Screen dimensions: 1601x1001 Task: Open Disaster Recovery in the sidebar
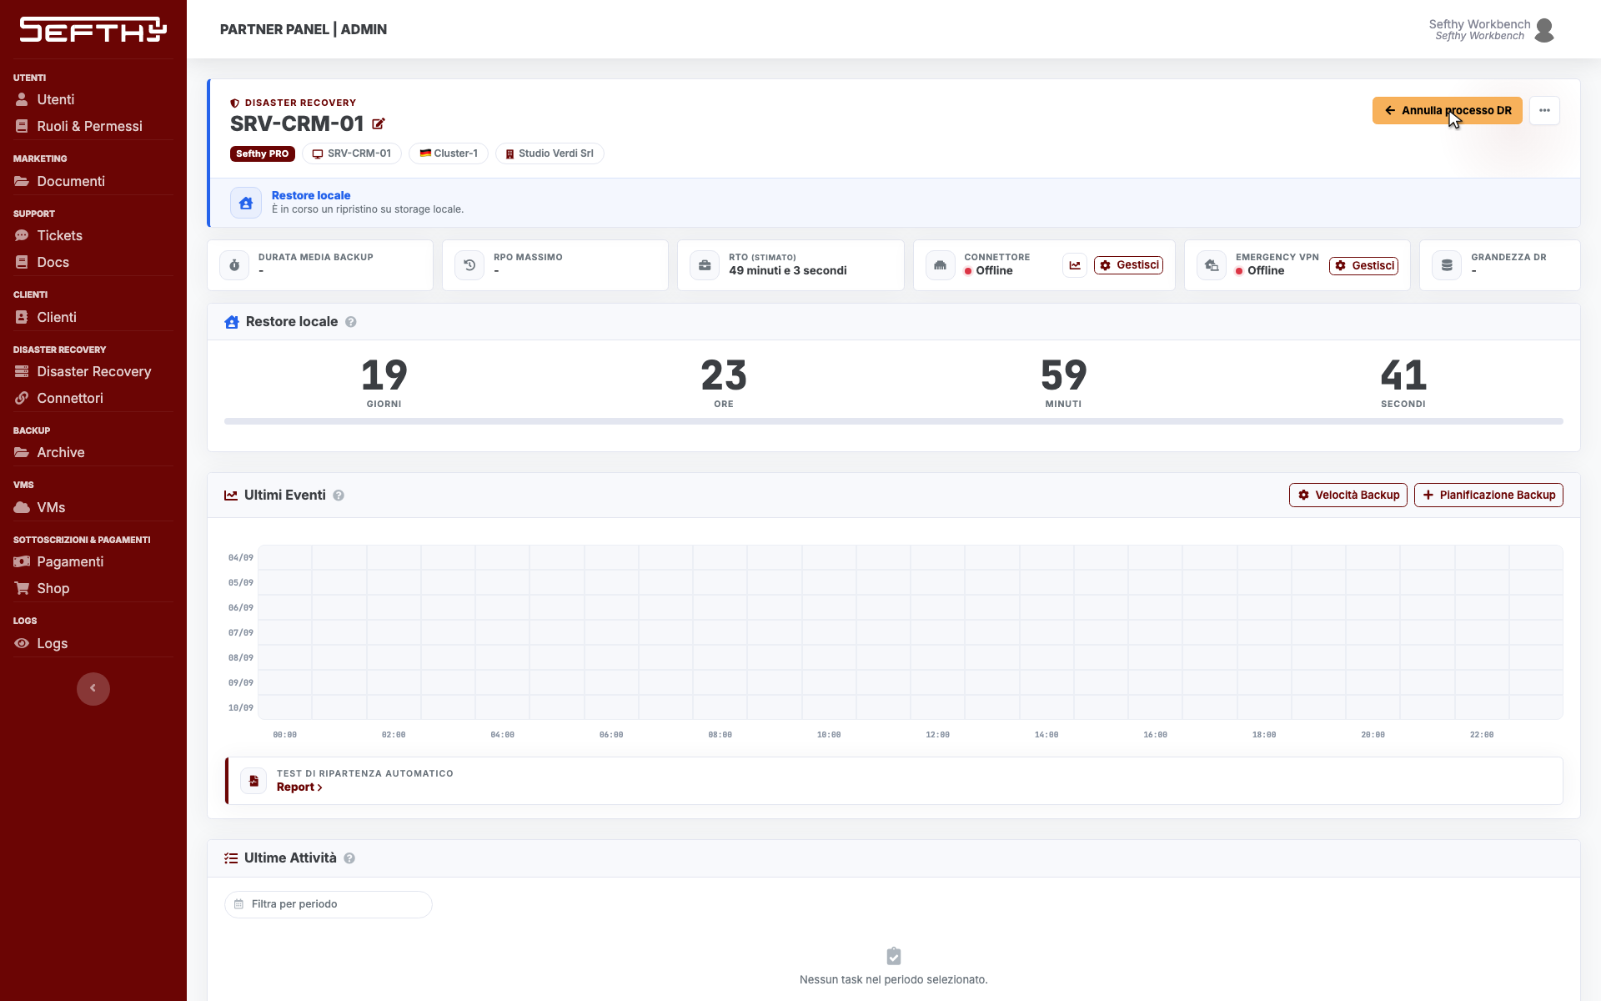93,371
